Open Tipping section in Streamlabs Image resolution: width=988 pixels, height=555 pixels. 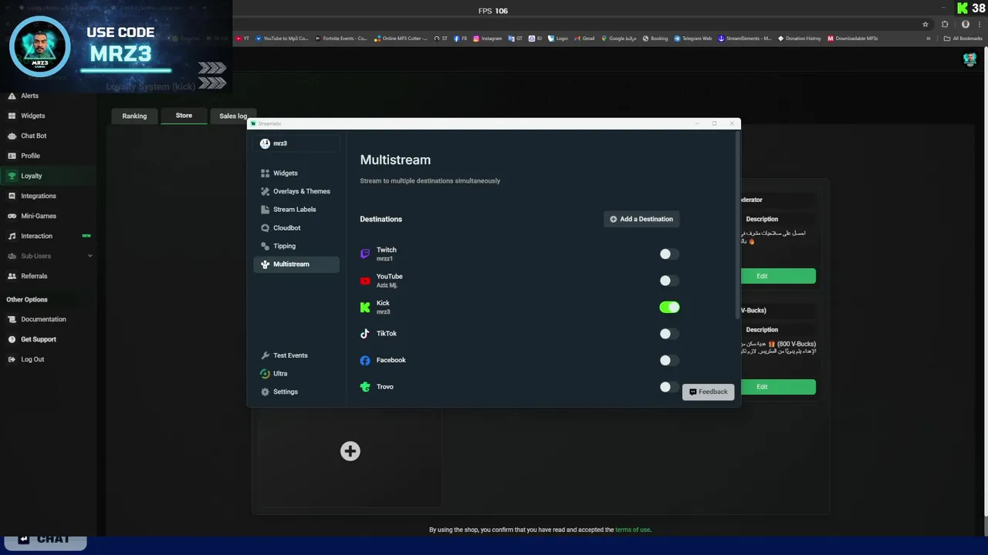296,246
